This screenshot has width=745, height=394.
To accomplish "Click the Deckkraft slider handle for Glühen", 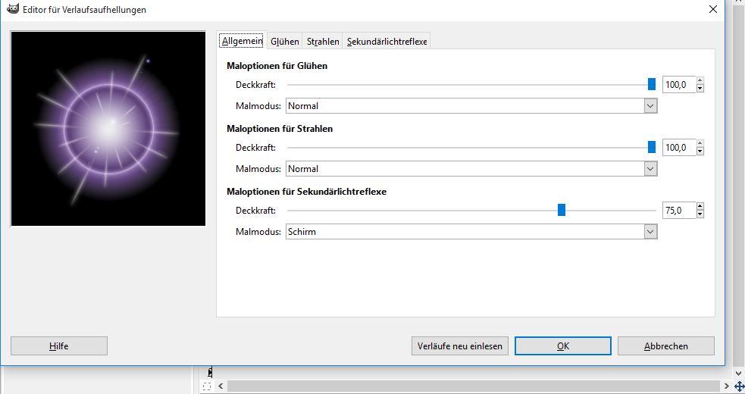I will (x=652, y=85).
